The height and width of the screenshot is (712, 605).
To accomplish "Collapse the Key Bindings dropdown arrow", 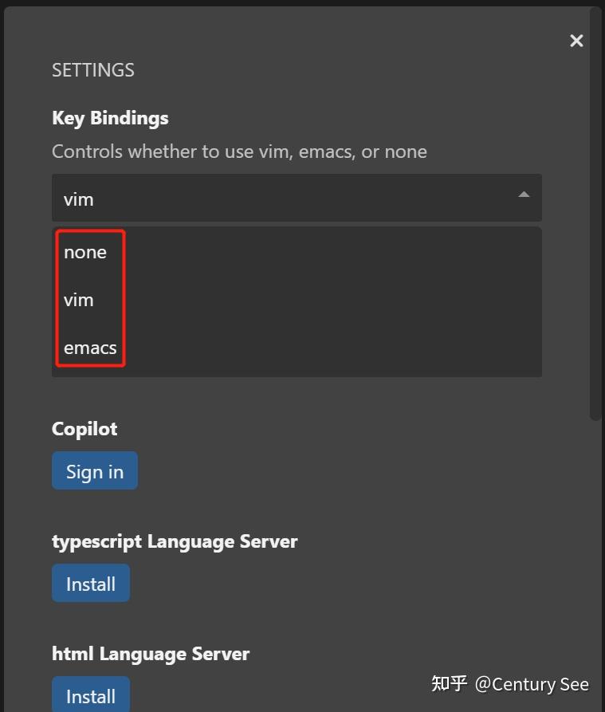I will point(524,194).
